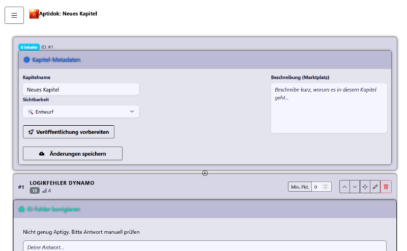Viewport: 407px width, 251px height.
Task: Open the KI-Fehler korrigieren header
Action: tap(205, 209)
